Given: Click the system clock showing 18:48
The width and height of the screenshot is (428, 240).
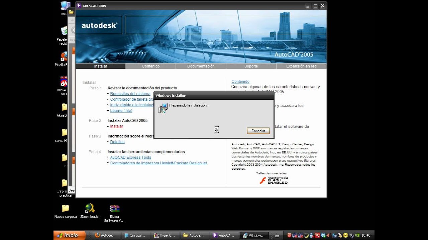Looking at the screenshot, I should point(366,235).
